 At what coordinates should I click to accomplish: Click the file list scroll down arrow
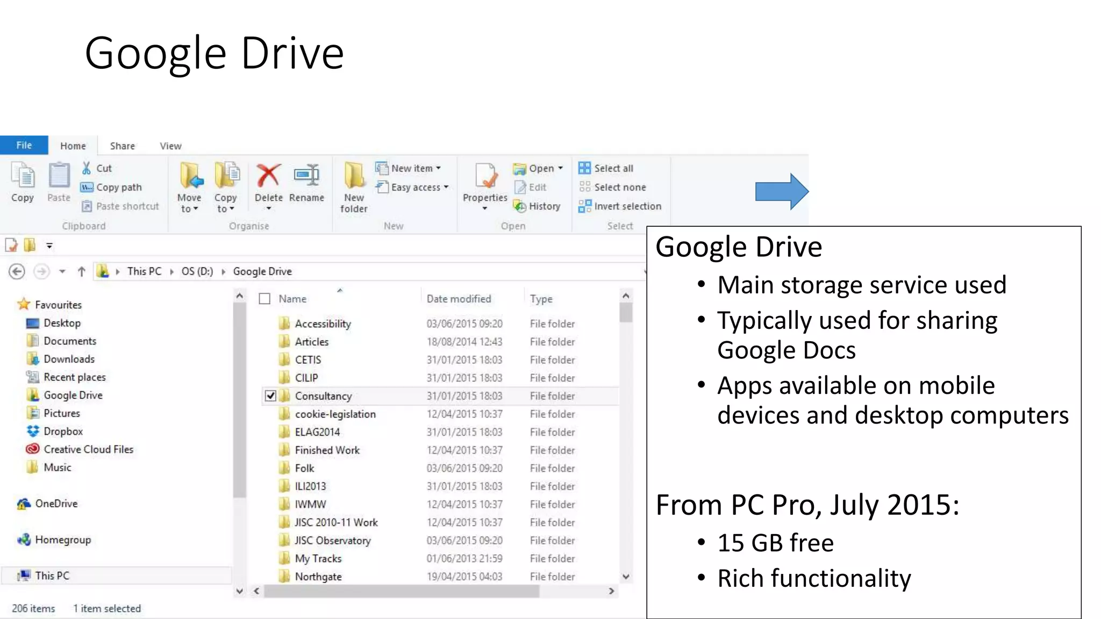(626, 577)
